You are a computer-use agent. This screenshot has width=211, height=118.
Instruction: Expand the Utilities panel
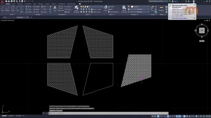point(163,14)
